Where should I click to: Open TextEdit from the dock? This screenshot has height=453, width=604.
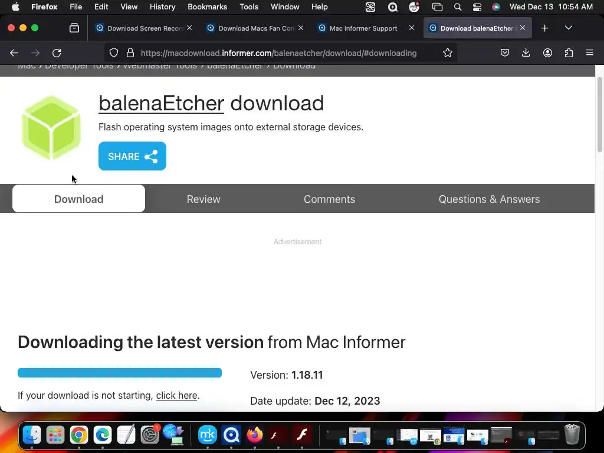[126, 434]
